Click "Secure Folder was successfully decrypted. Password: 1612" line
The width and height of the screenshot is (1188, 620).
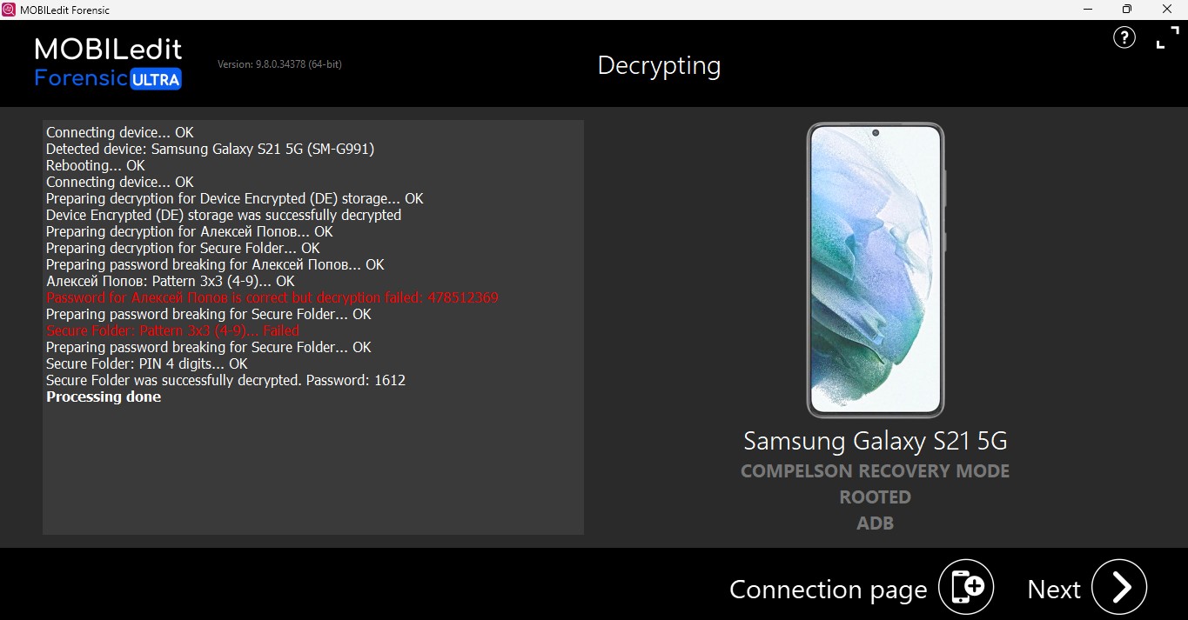pyautogui.click(x=225, y=380)
